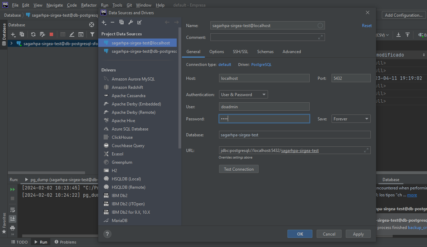Switch to the Options tab
427x247 pixels.
click(217, 51)
